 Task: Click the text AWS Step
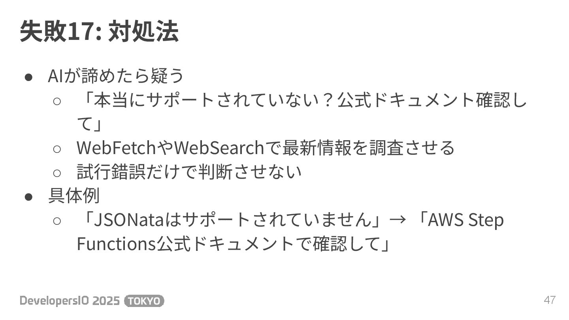466,220
